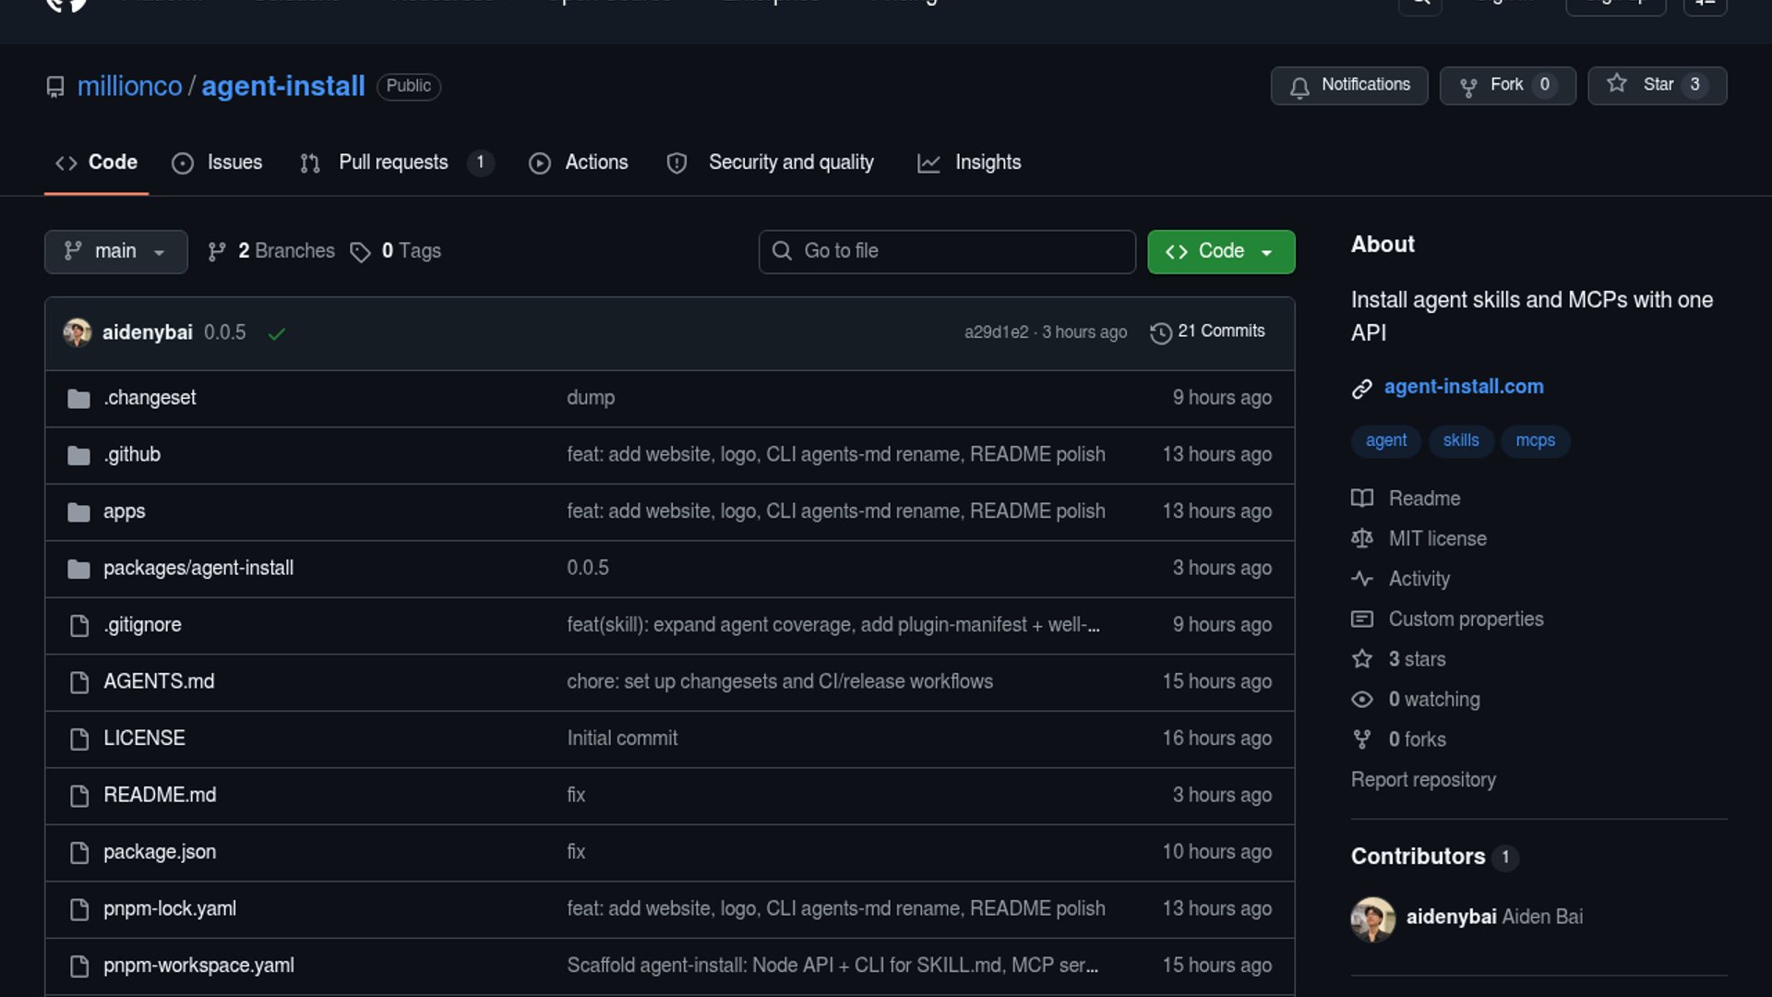The image size is (1772, 997).
Task: Open the .github folder
Action: point(132,455)
